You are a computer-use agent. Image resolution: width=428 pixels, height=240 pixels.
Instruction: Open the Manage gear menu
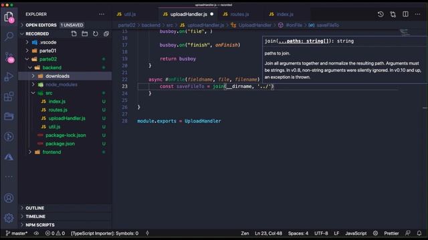click(9, 218)
